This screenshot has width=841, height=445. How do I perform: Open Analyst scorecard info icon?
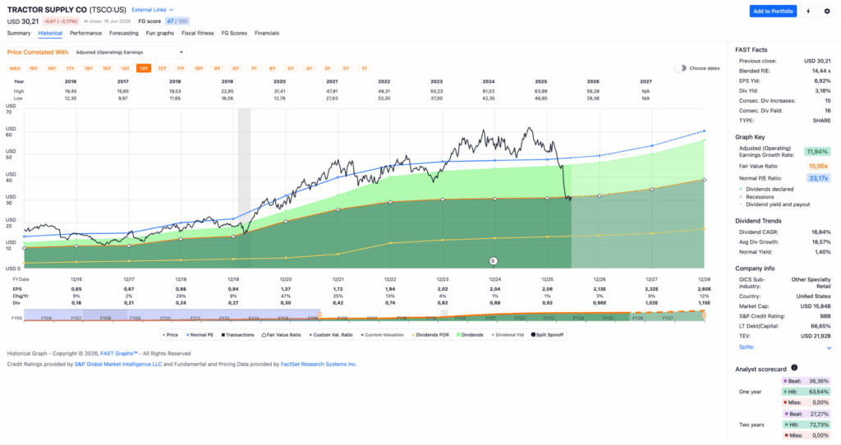(x=794, y=368)
